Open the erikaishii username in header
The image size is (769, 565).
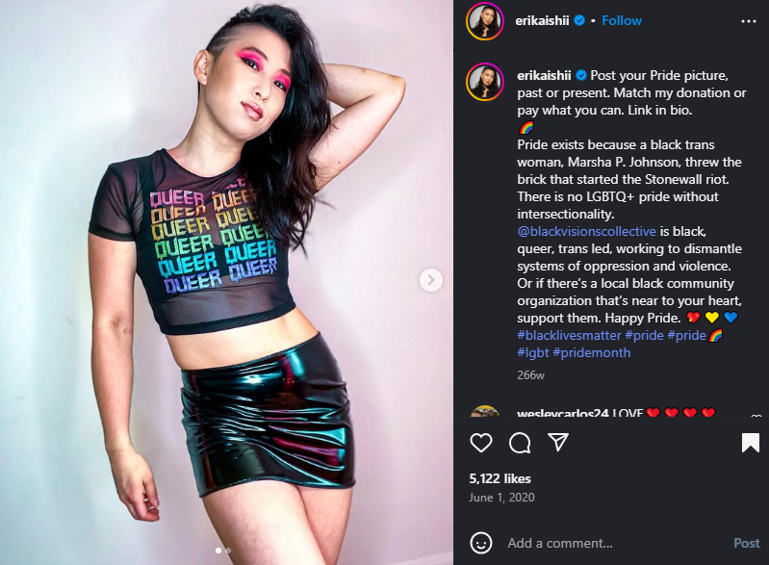click(542, 20)
